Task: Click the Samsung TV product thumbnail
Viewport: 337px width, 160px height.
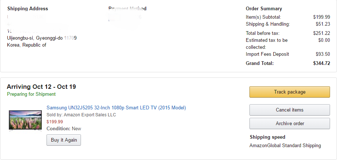Action: pos(25,120)
